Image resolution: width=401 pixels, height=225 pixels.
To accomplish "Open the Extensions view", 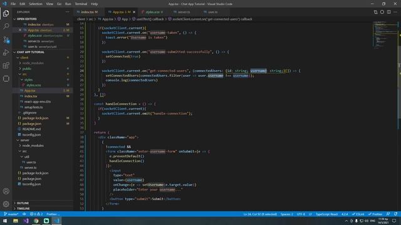I will (x=6, y=65).
